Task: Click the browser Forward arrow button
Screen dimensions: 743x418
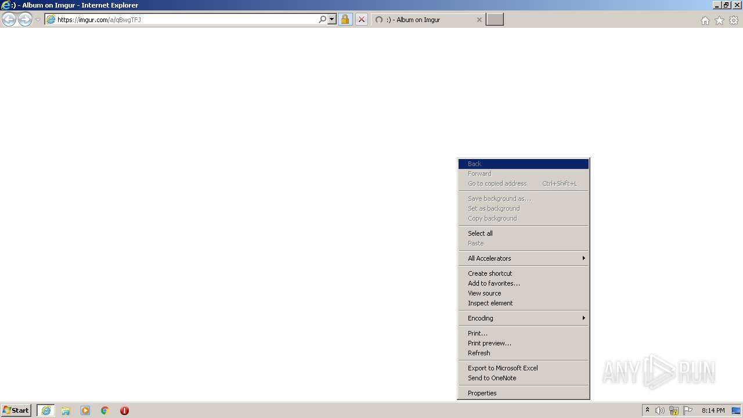Action: (25, 20)
